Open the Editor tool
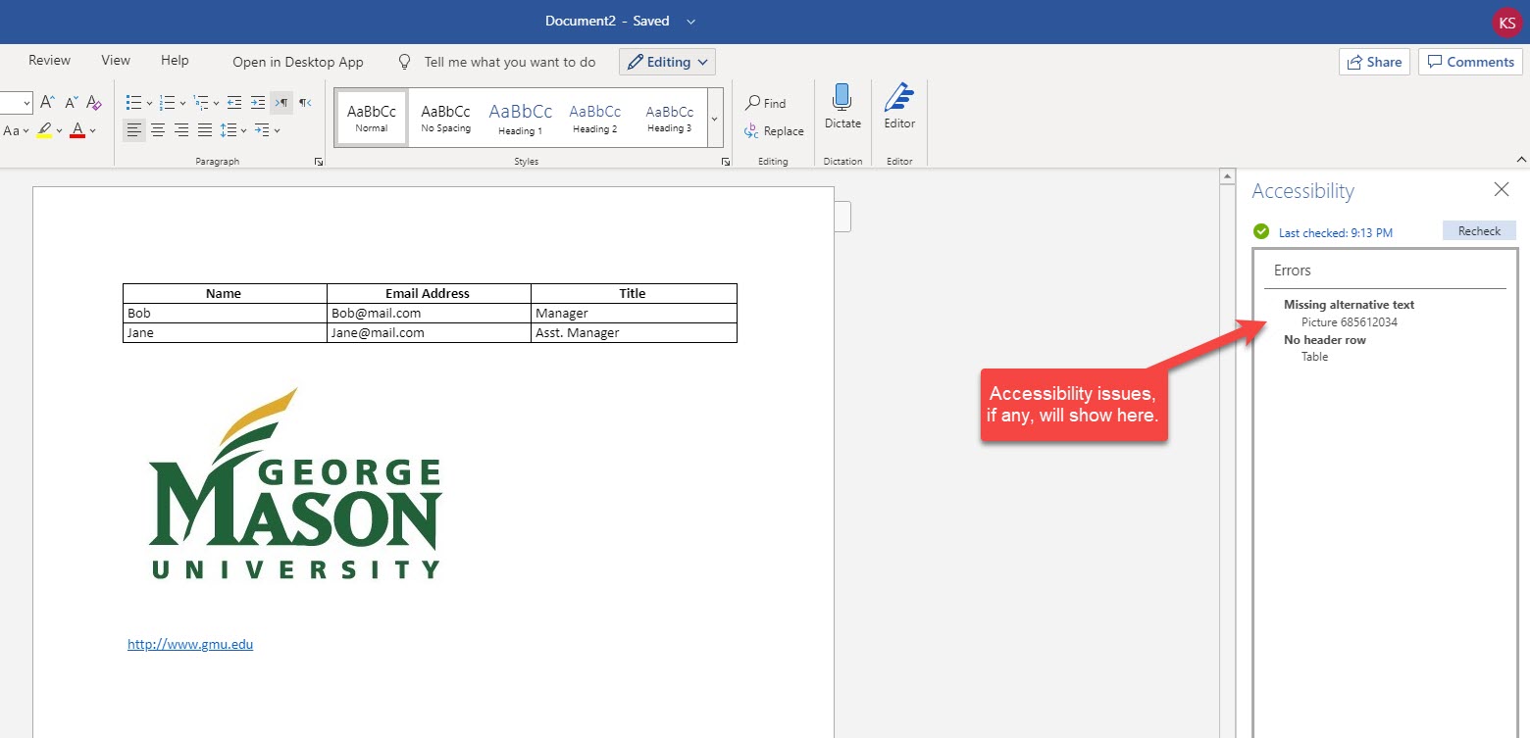 (899, 108)
